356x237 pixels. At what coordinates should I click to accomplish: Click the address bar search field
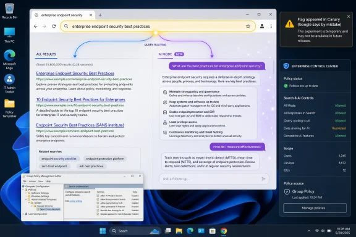158,27
